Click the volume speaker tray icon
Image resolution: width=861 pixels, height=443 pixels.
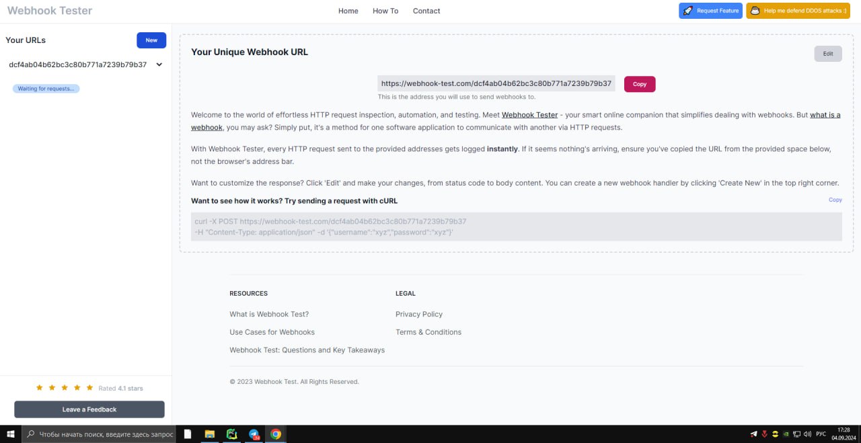click(x=807, y=434)
